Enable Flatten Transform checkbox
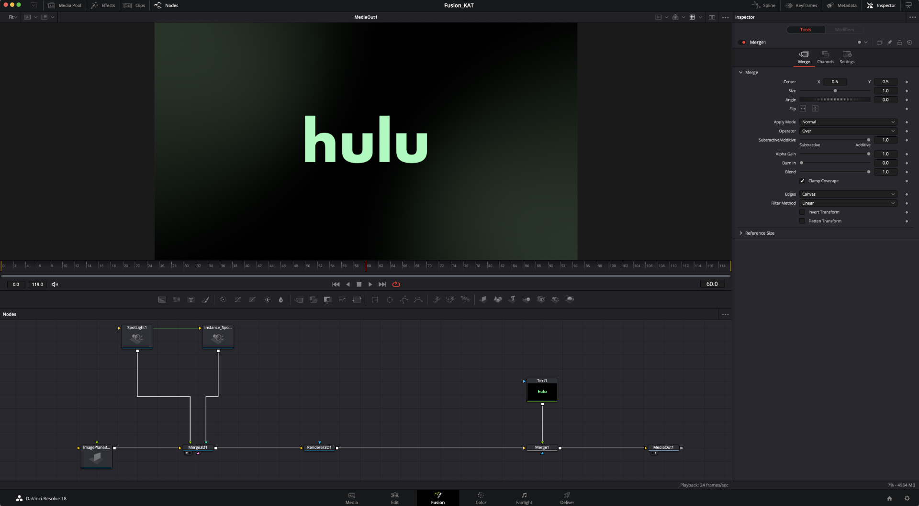 click(803, 221)
